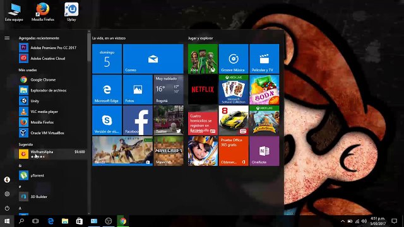
Task: Click the app list scroll down arrow
Action: pyautogui.click(x=89, y=213)
